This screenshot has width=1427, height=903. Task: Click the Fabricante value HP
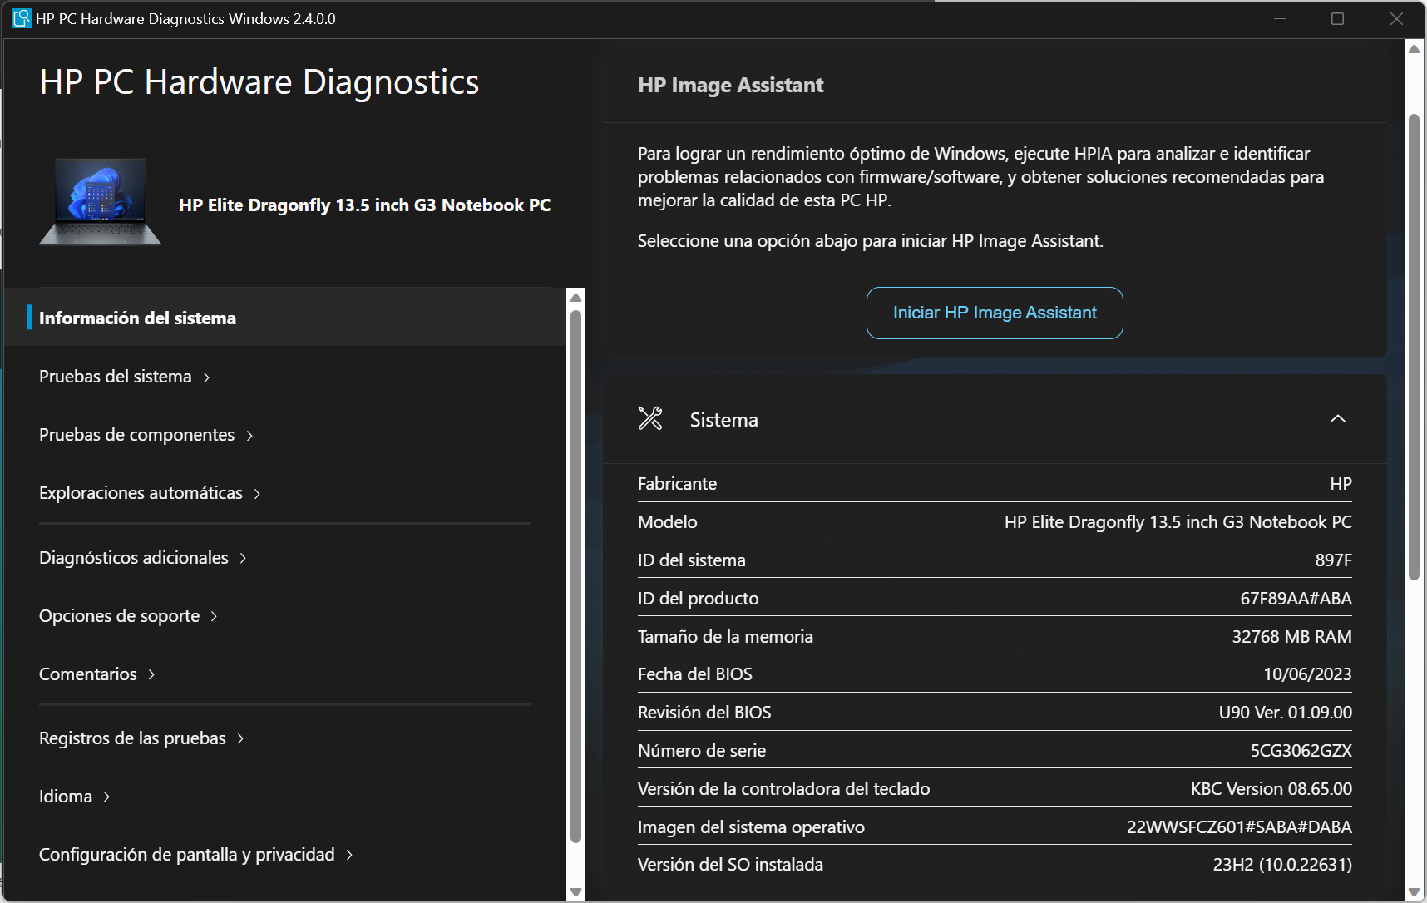click(x=1341, y=484)
